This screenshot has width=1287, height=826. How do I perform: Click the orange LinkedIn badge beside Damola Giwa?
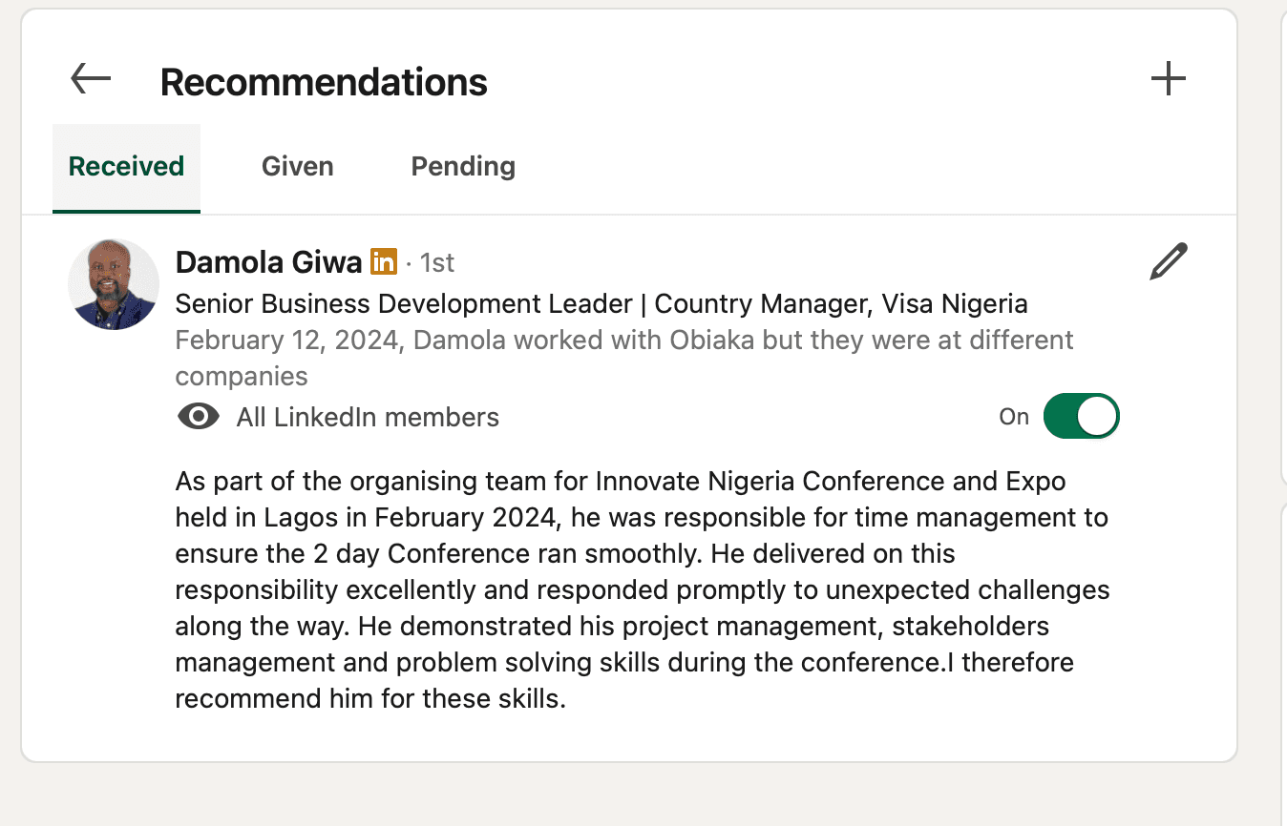pos(383,261)
